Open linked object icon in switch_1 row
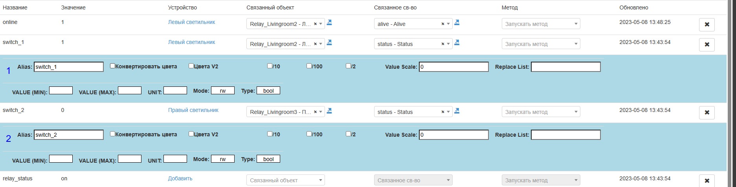 click(329, 42)
